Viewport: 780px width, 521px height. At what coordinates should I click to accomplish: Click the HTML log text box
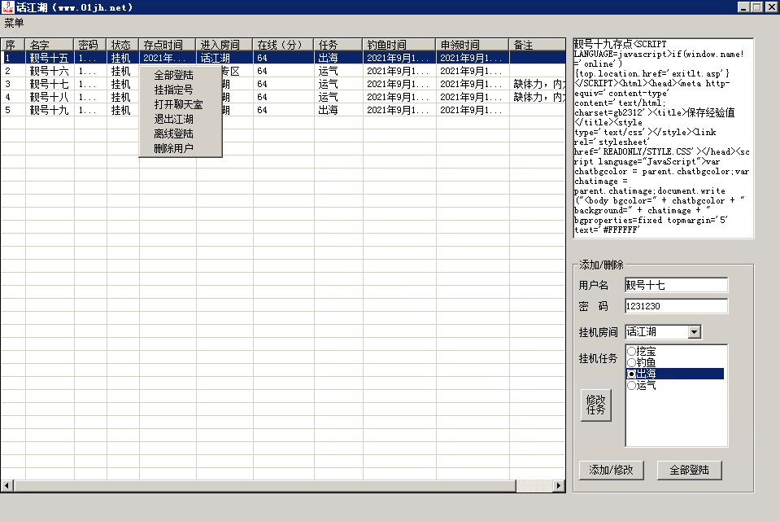click(x=663, y=138)
